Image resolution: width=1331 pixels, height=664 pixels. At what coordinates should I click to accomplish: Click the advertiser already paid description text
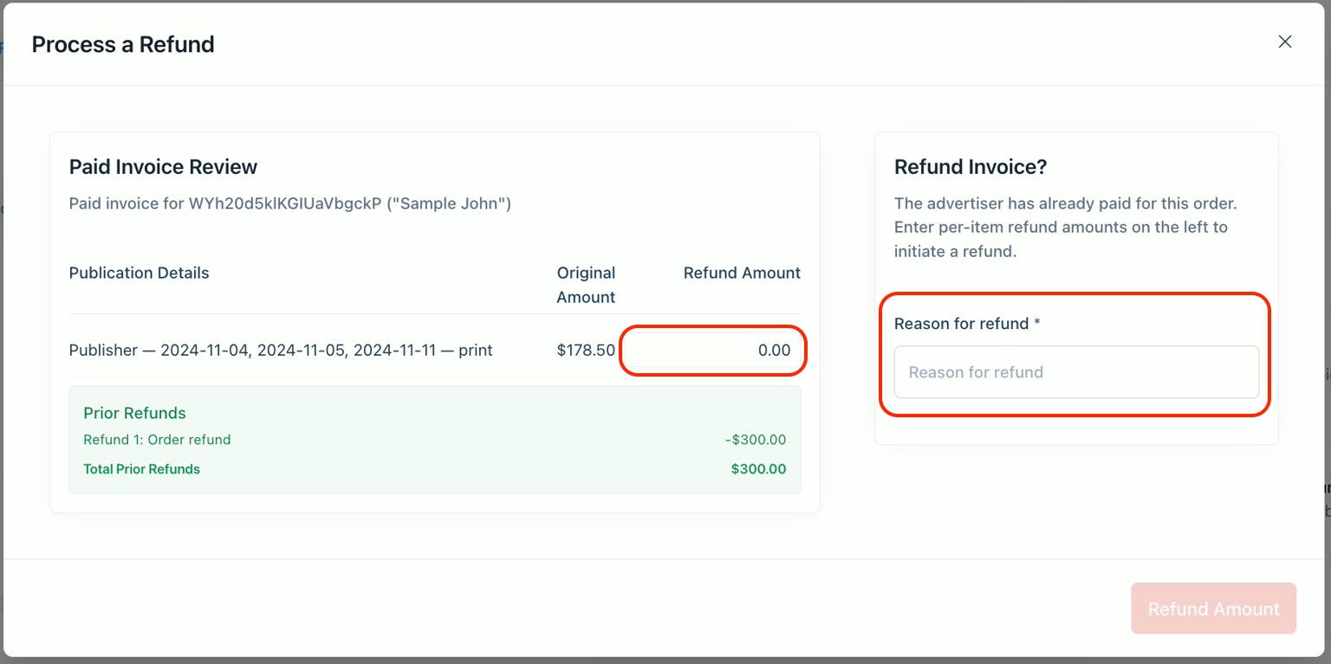[1065, 228]
